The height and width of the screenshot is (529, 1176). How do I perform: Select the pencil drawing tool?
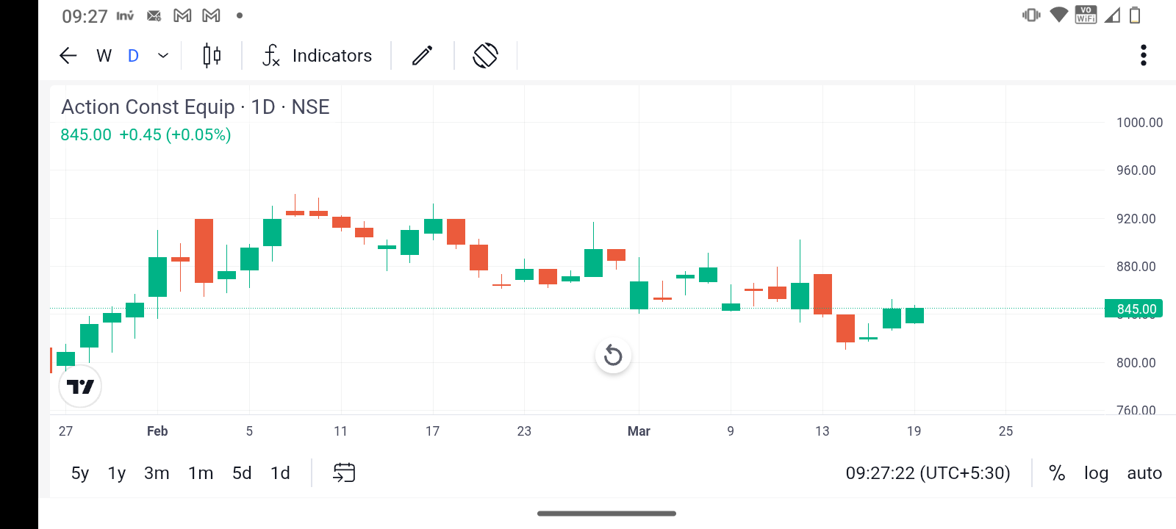point(423,56)
